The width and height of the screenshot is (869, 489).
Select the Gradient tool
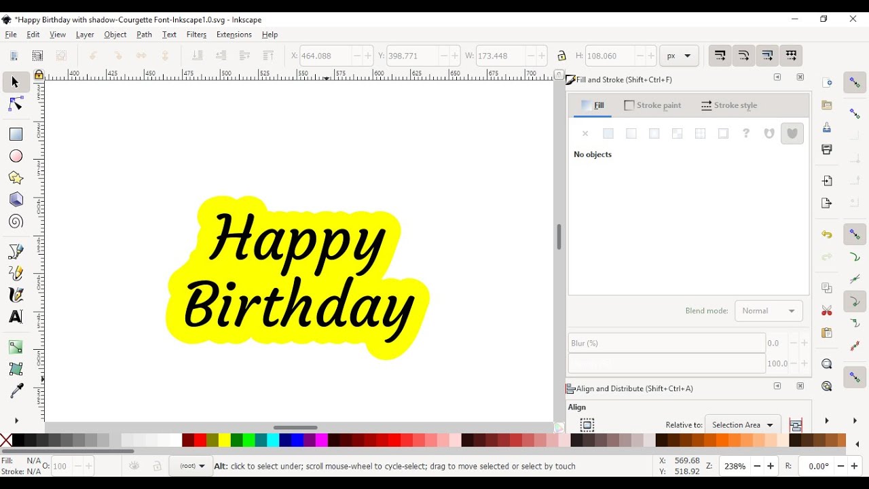pos(16,348)
